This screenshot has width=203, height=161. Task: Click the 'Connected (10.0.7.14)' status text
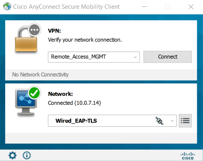point(75,103)
